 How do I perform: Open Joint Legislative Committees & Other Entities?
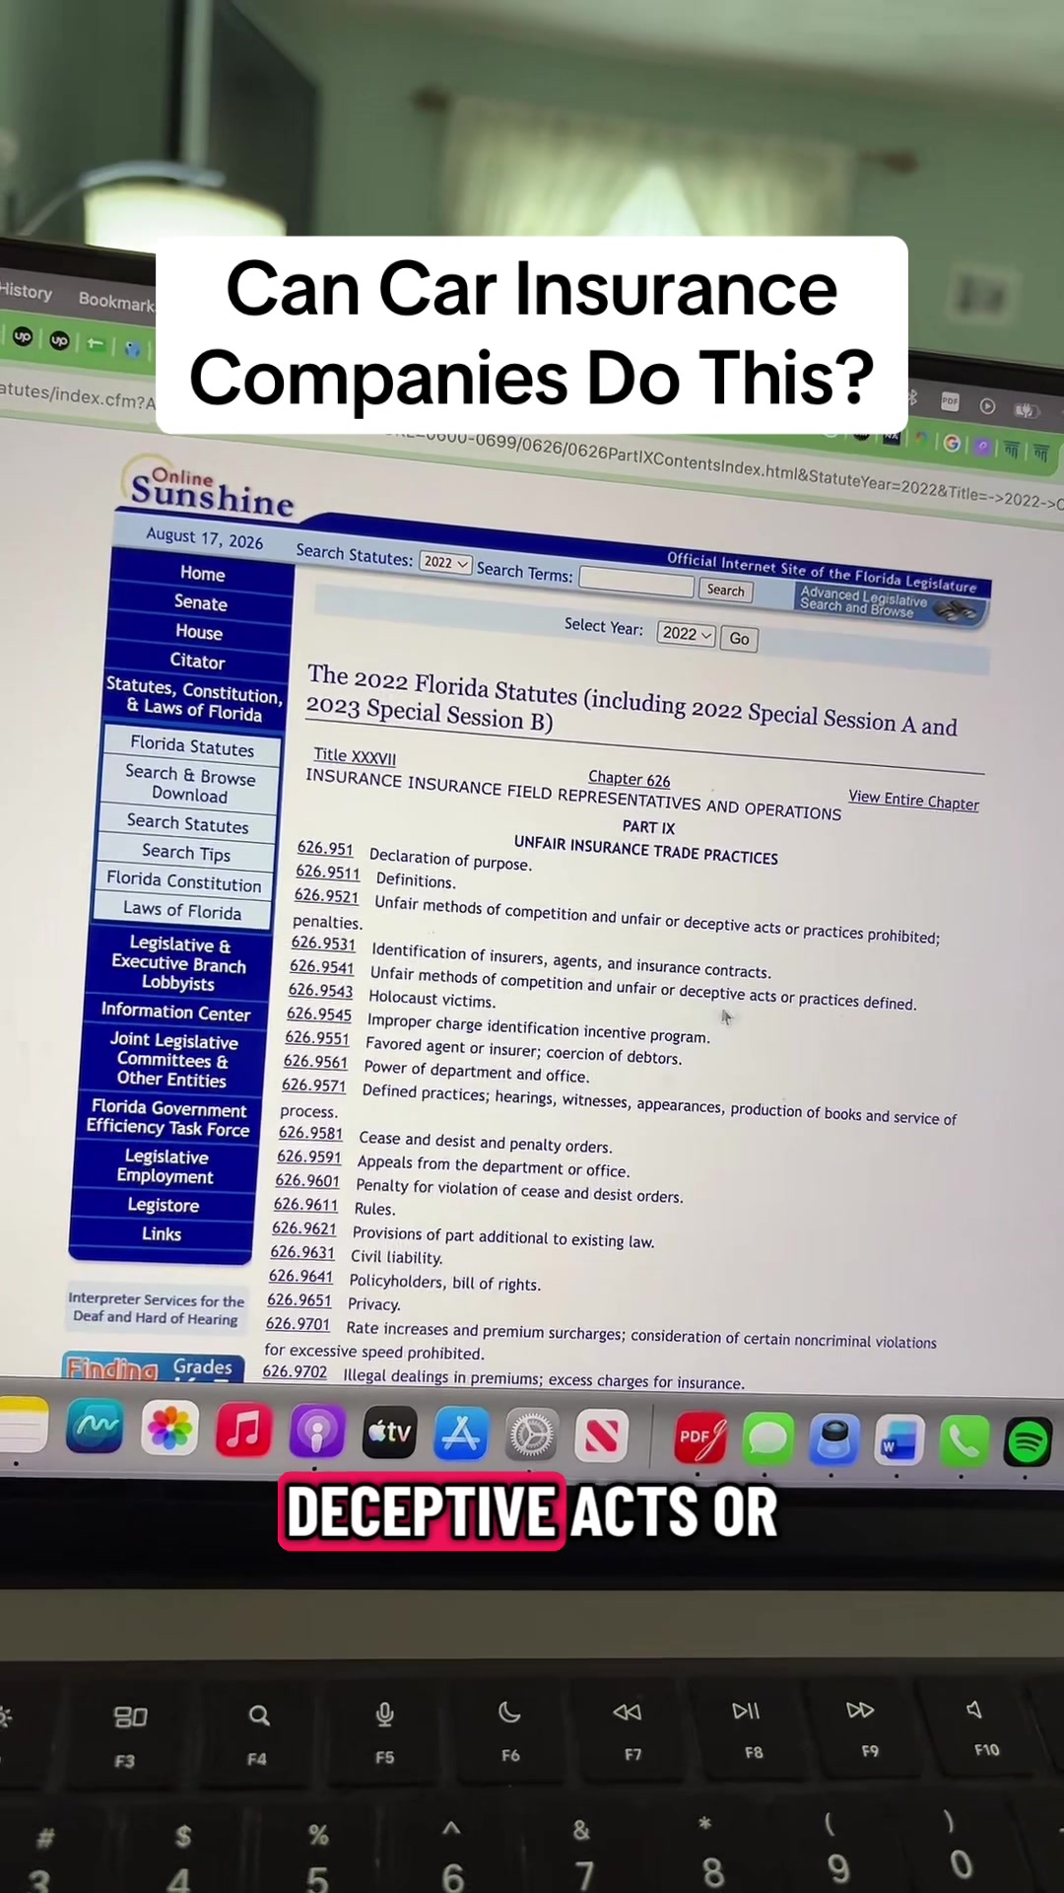[x=172, y=1060]
